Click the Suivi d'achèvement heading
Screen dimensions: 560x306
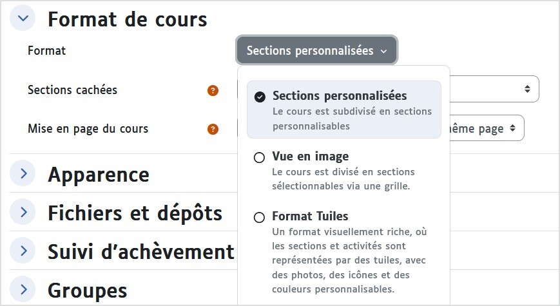(141, 251)
